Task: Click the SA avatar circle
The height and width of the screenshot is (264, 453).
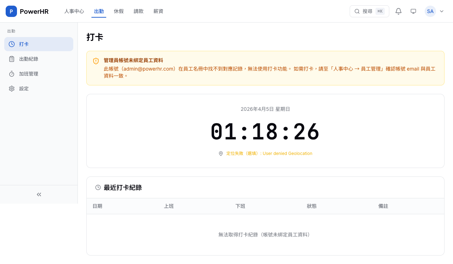Action: tap(430, 11)
